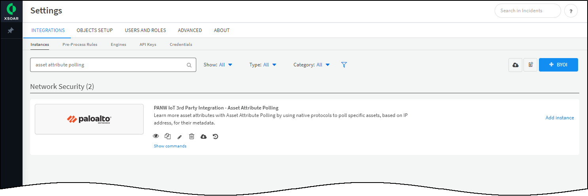
Task: Click the Show commands link
Action: pyautogui.click(x=170, y=146)
